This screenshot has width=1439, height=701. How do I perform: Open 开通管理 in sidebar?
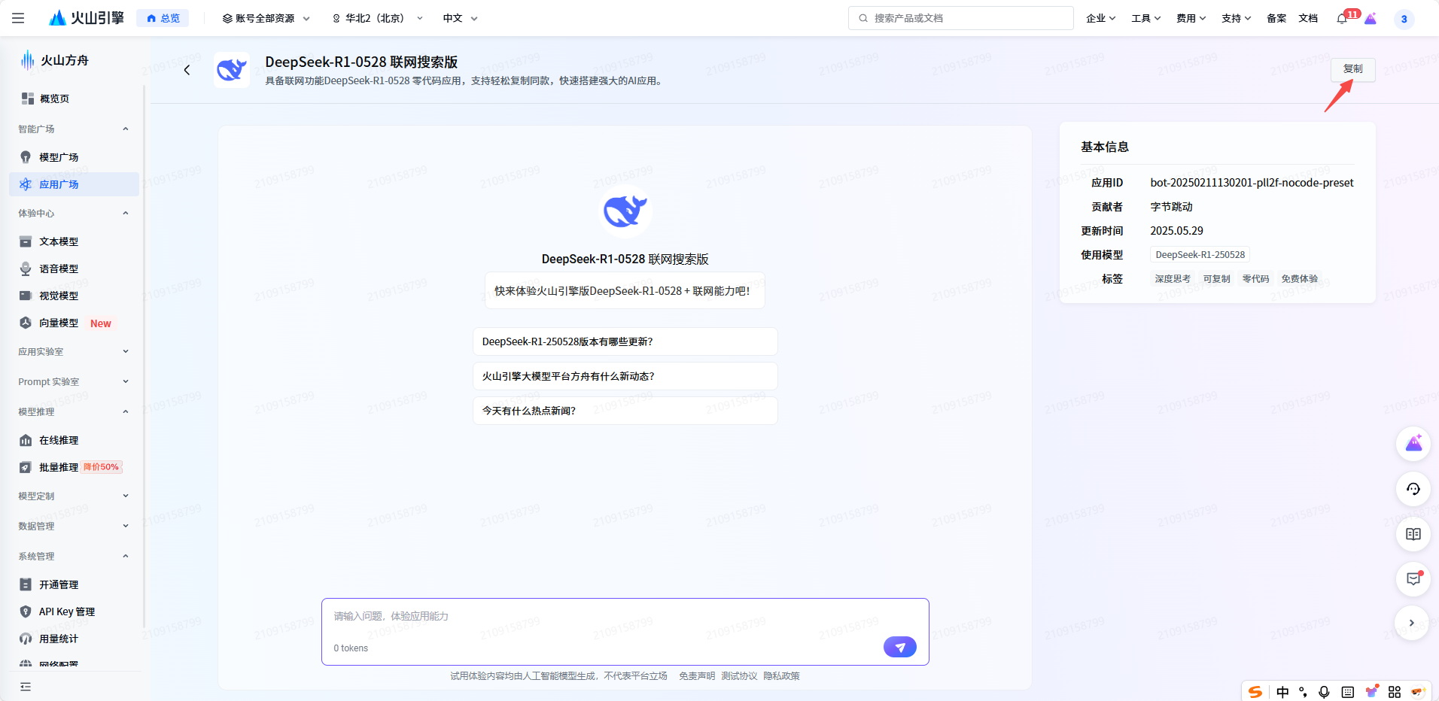74,584
